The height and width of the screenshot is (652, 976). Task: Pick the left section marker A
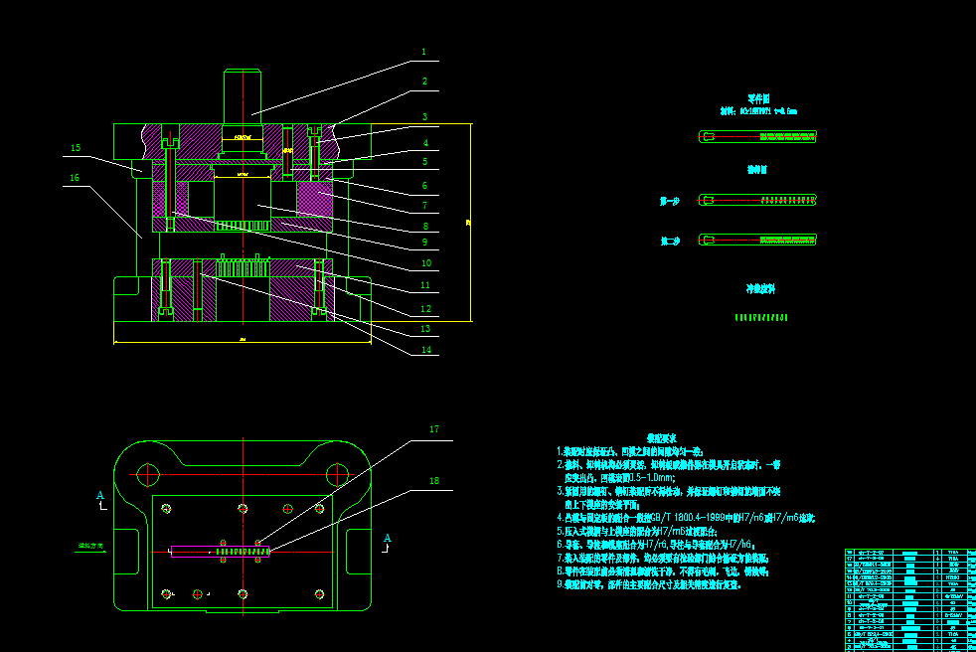100,496
